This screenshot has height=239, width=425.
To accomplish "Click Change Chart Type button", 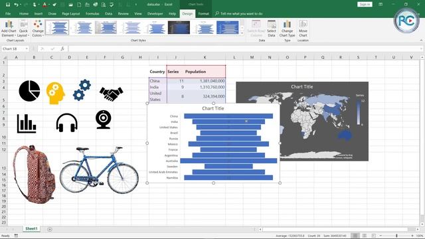I will click(287, 29).
